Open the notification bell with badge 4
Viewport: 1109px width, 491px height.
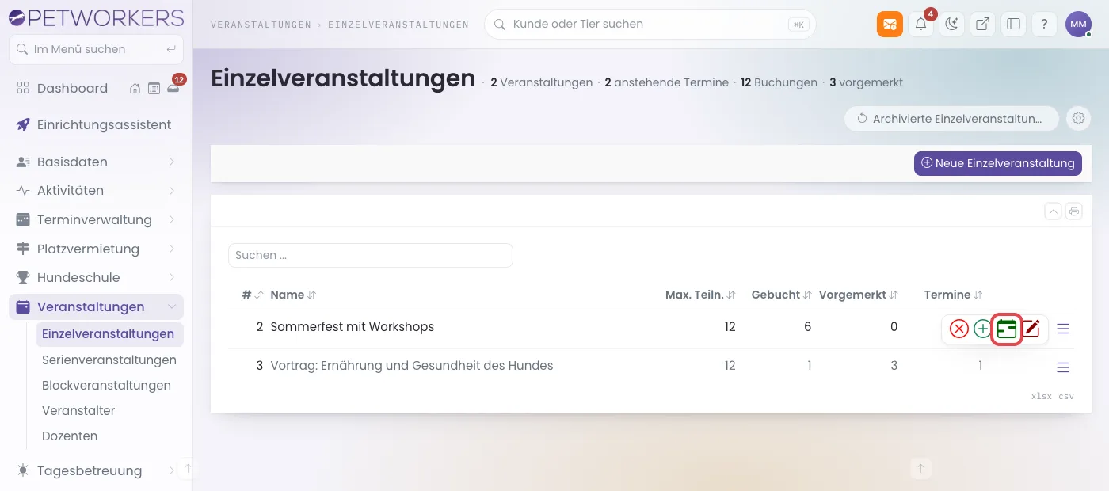[921, 24]
